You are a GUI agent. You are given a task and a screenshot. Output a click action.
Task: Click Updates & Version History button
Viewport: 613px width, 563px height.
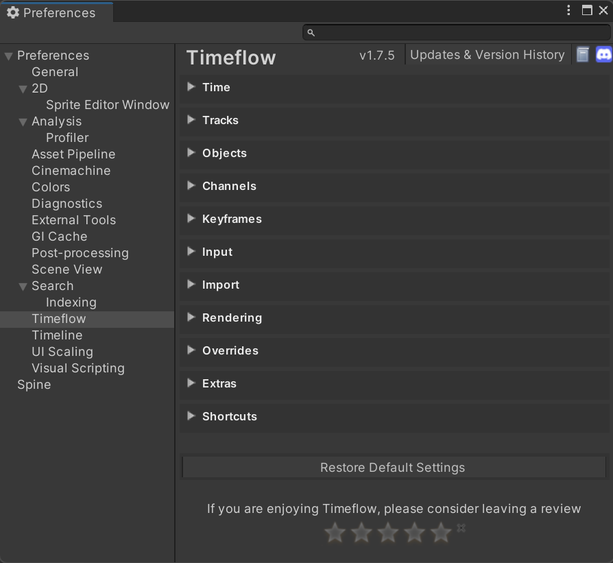(488, 55)
